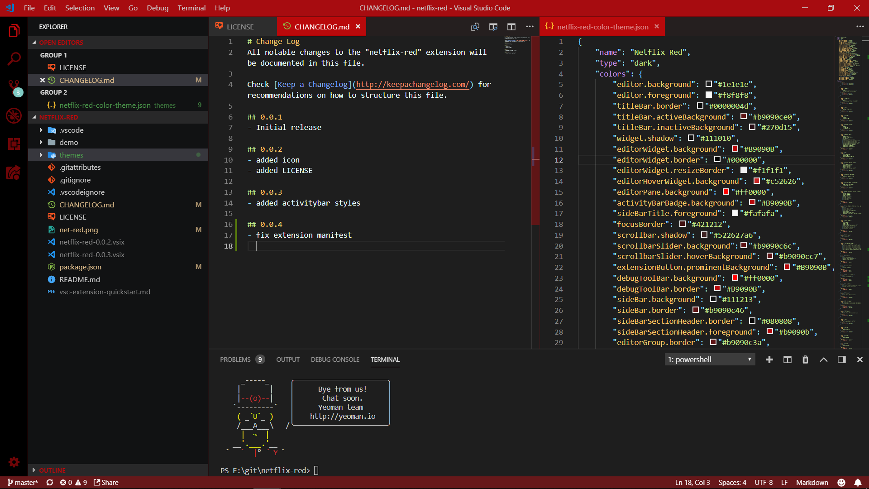Open the powershell terminal selector dropdown
869x489 pixels.
point(709,360)
